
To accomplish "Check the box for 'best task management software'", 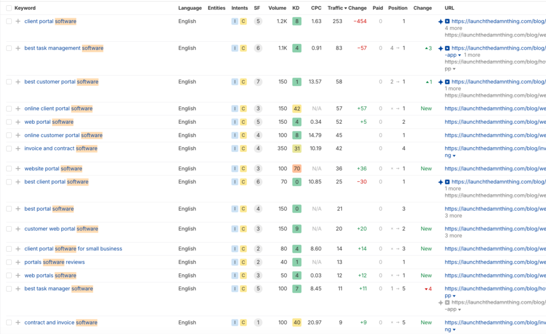I will [x=9, y=48].
